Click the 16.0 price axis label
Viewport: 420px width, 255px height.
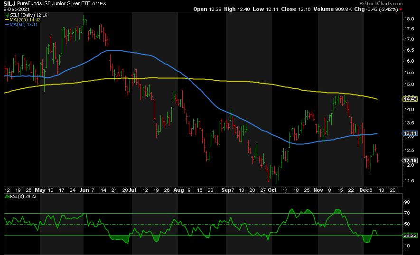(x=409, y=61)
